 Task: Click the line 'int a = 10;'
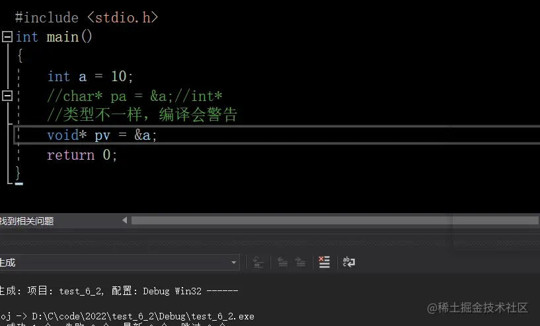(91, 77)
